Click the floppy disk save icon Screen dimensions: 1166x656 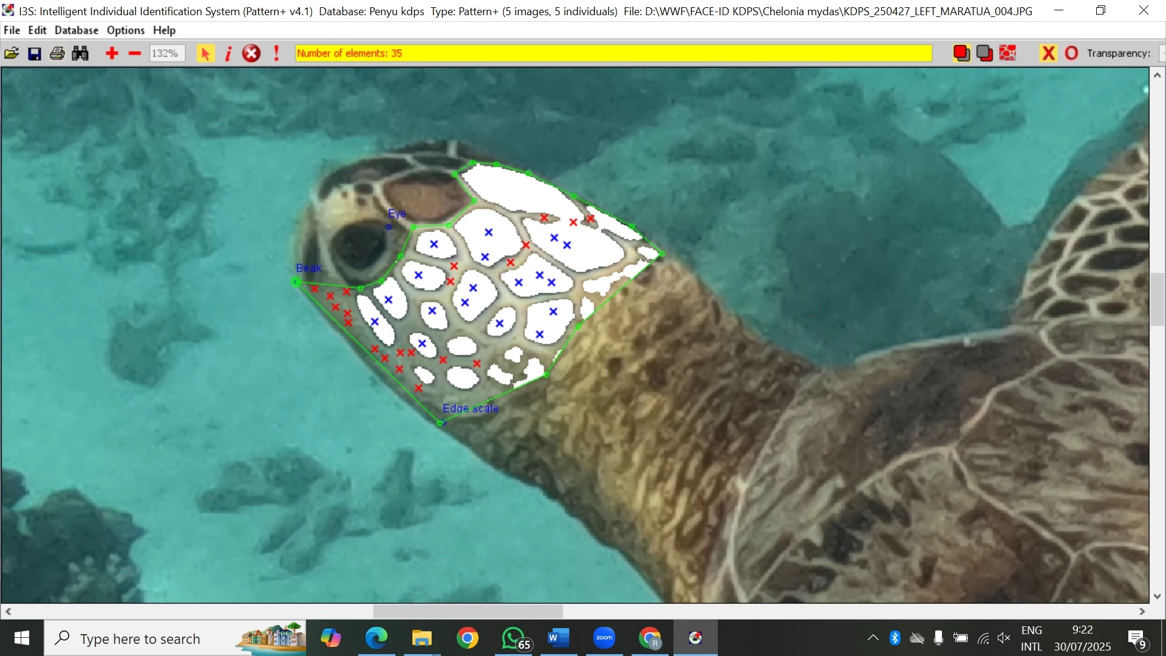[x=35, y=53]
